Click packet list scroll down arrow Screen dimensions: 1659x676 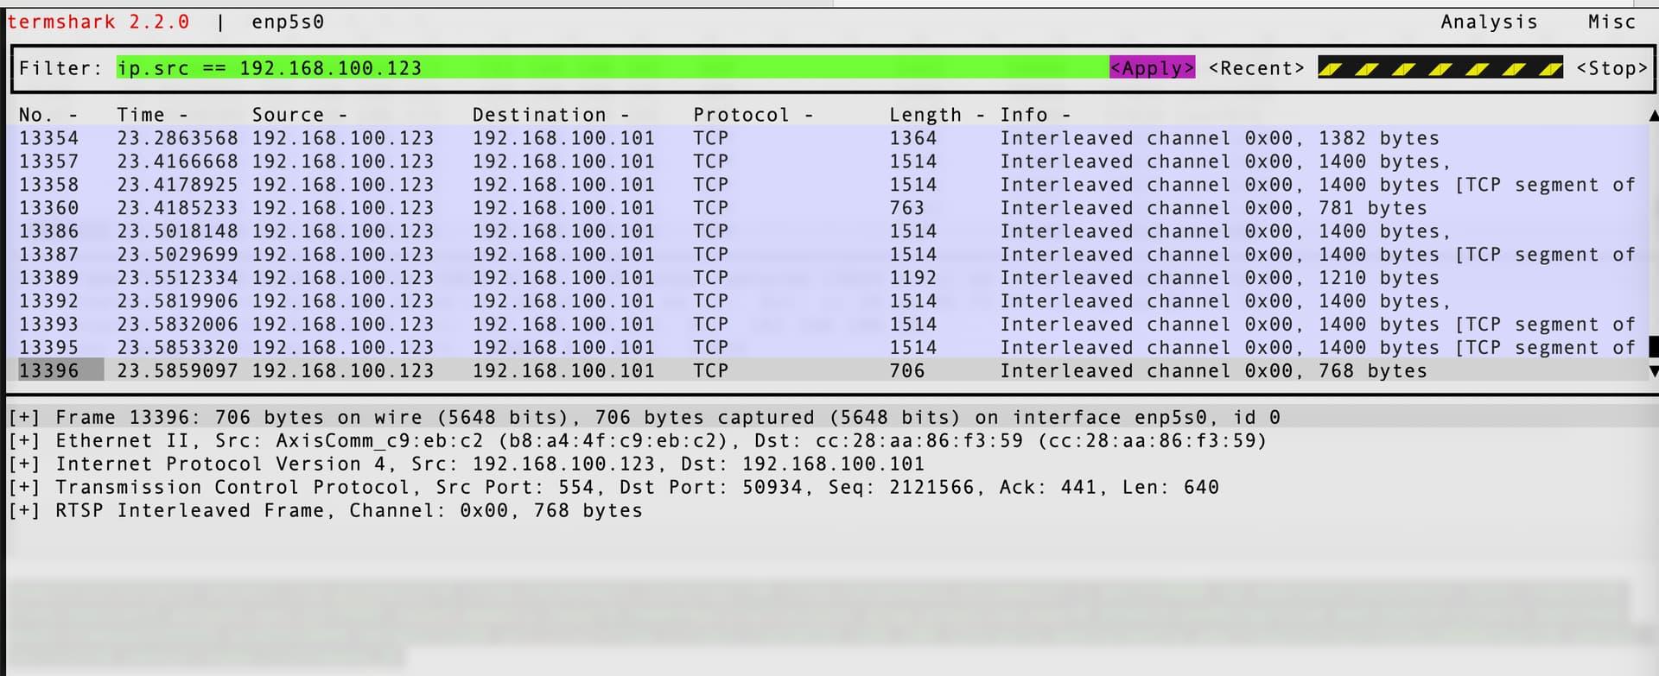click(x=1654, y=371)
